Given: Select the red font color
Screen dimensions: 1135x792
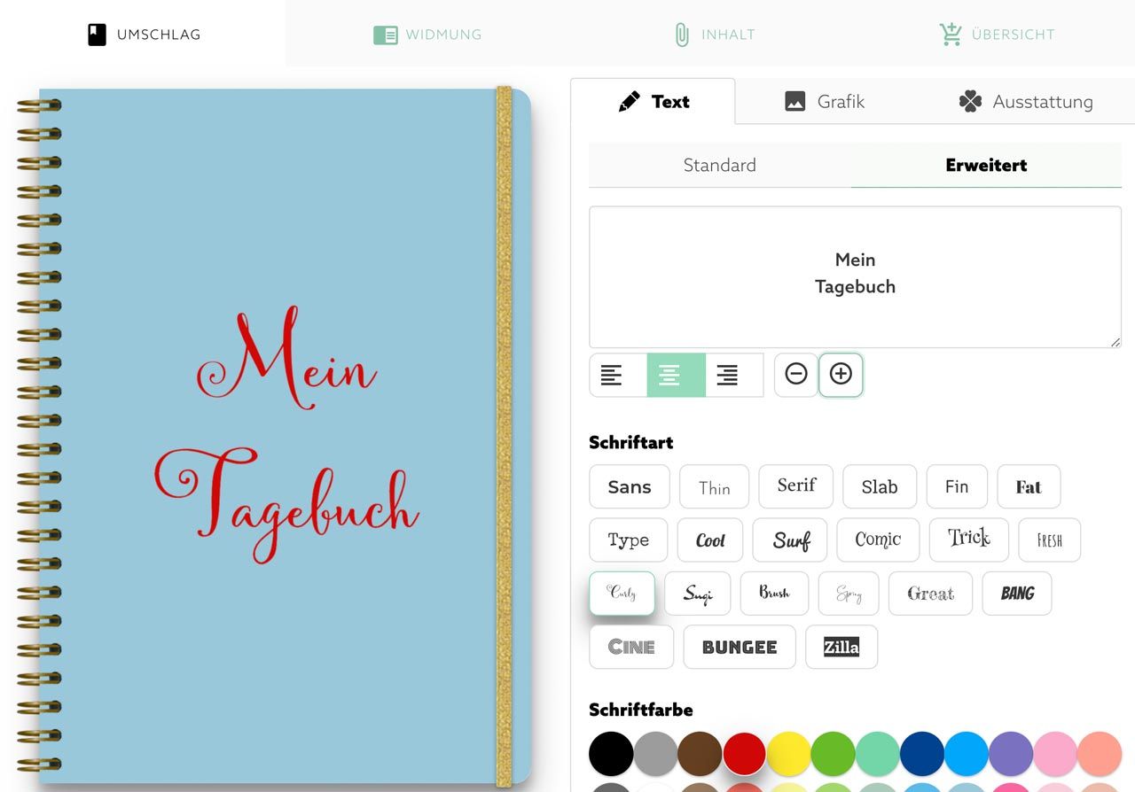Looking at the screenshot, I should click(x=744, y=754).
